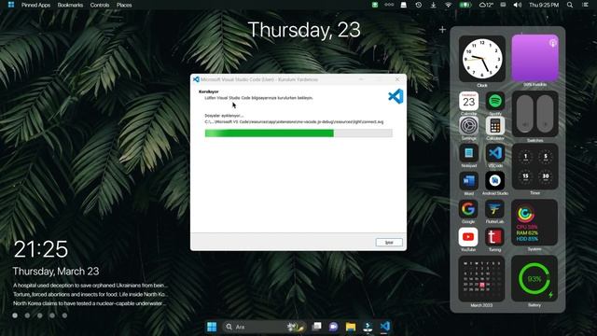The height and width of the screenshot is (336, 597).
Task: Open Settings gear icon in widget panel
Action: [468, 126]
